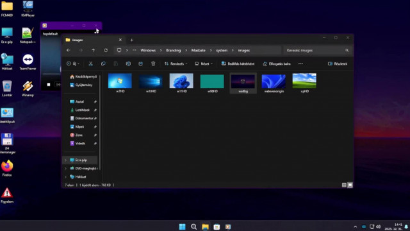Open the FCM409 desktop folder

(x=7, y=8)
